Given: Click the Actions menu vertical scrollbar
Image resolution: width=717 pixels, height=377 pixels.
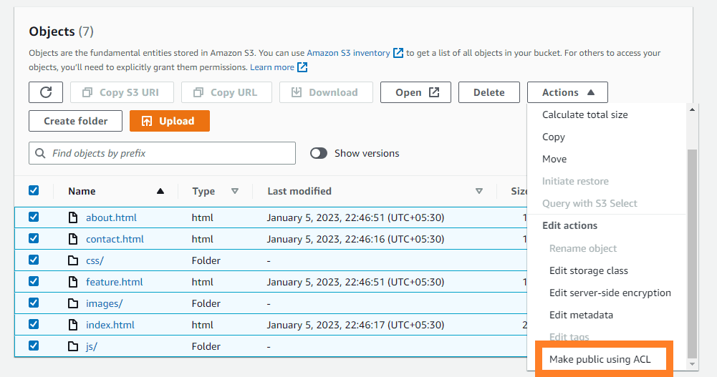Looking at the screenshot, I should [691, 250].
